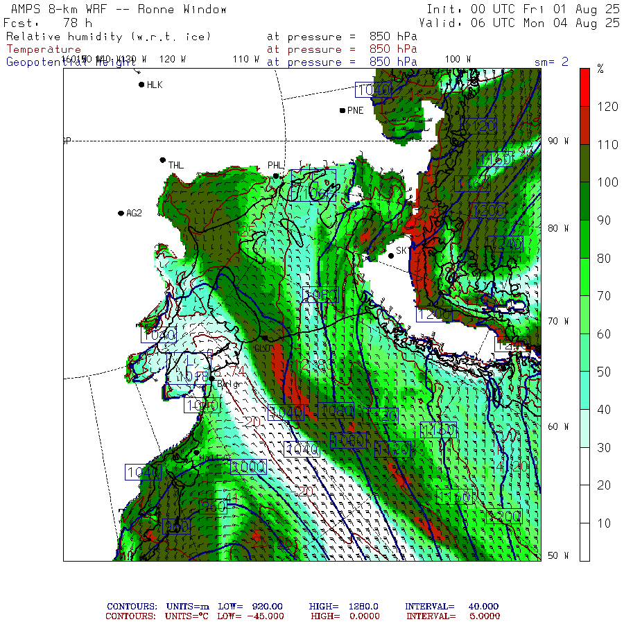The width and height of the screenshot is (624, 624).
Task: Click the '50 W' longitude label
Action: (x=558, y=555)
